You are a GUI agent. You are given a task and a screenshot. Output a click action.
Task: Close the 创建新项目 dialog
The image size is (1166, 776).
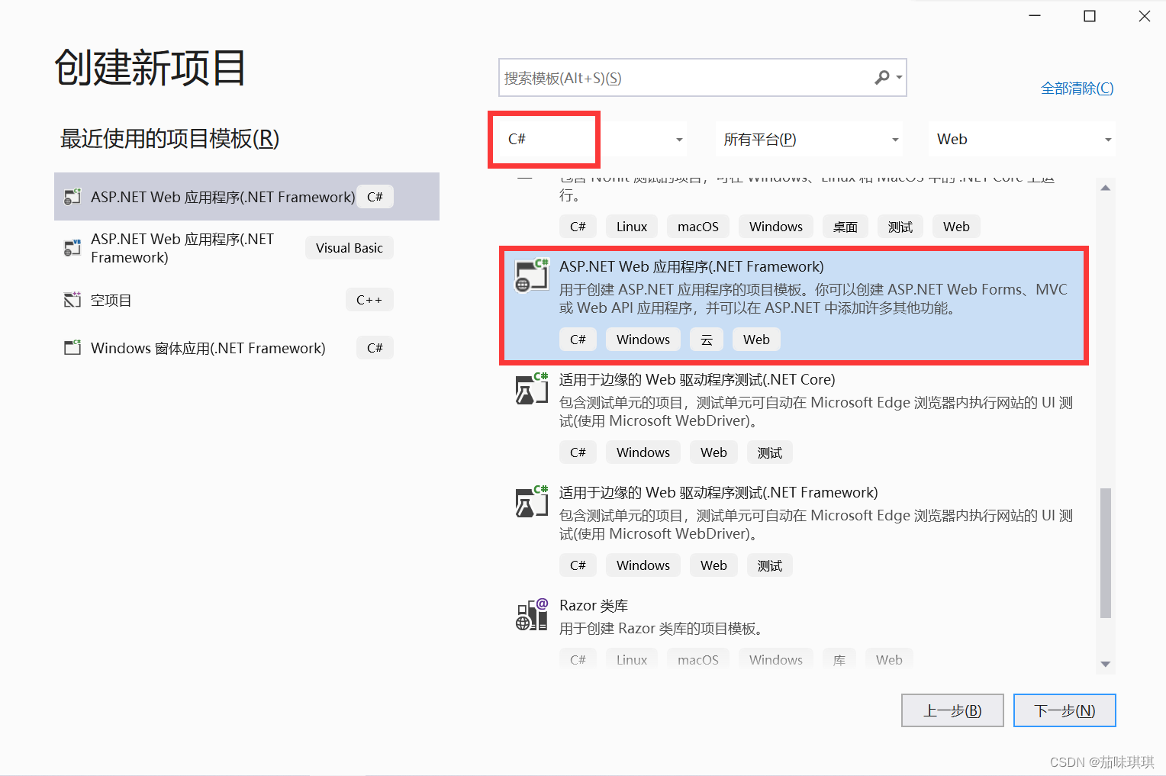click(x=1145, y=16)
